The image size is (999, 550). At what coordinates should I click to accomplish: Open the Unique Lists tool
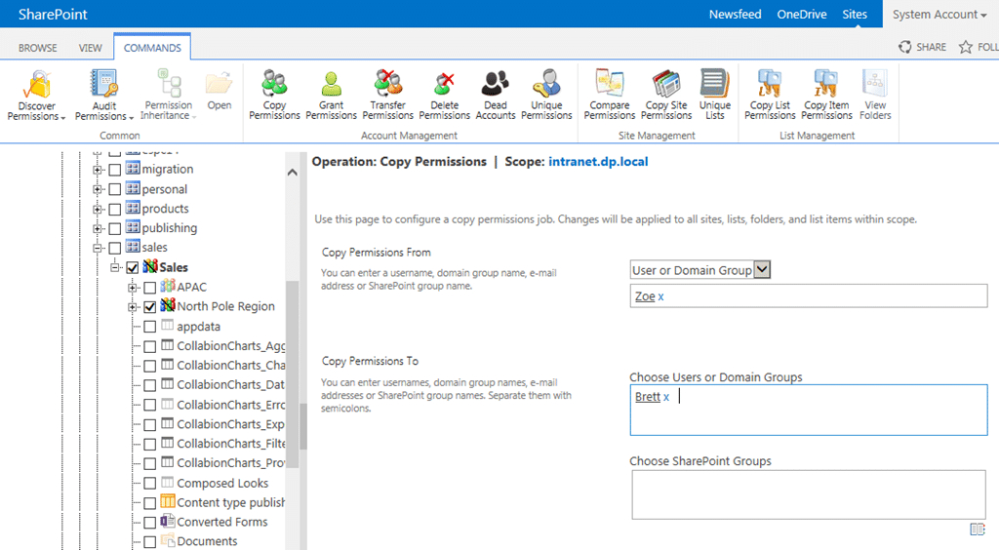[x=715, y=84]
